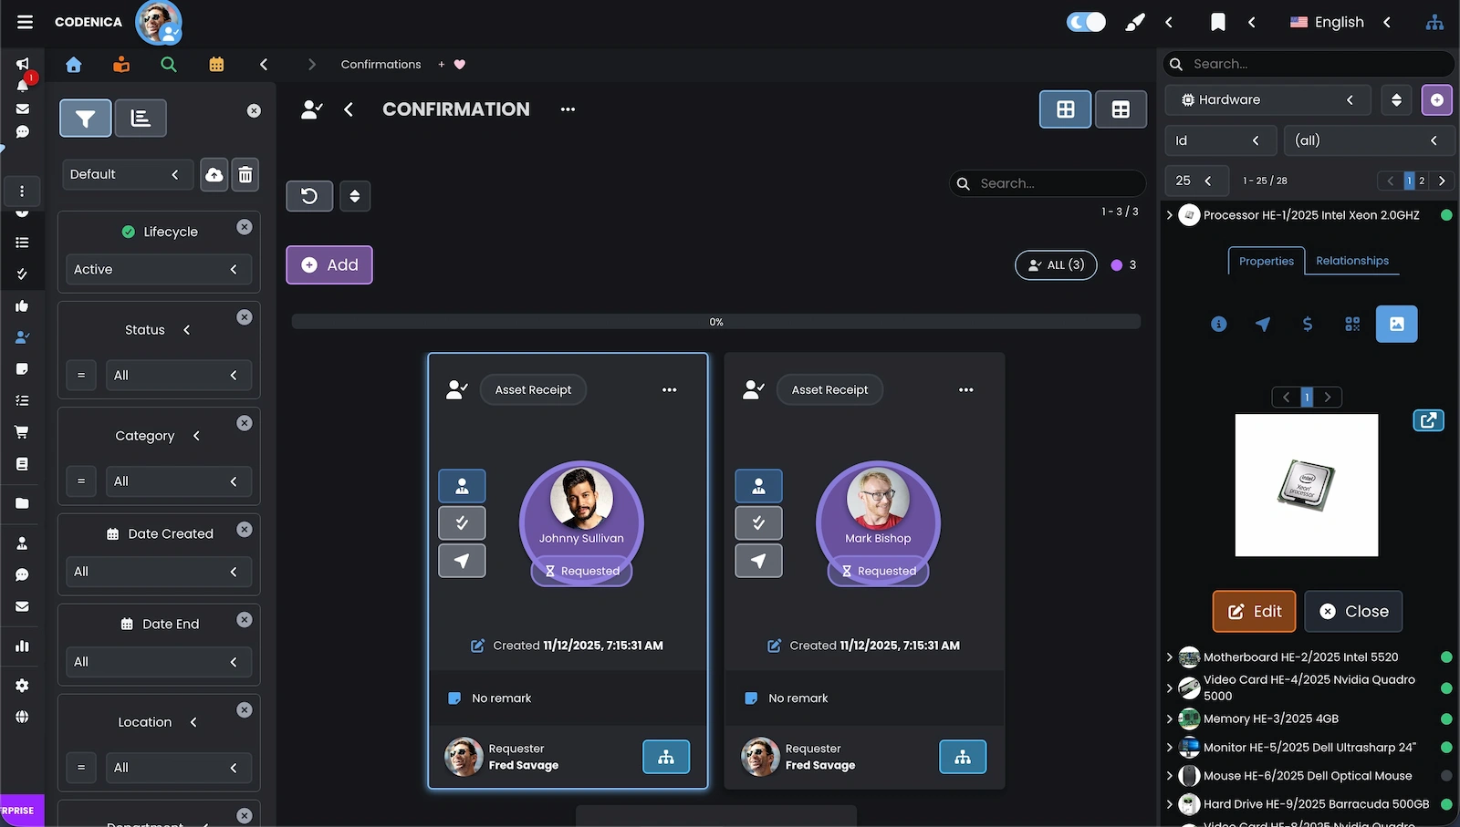Screen dimensions: 1460x827
Task: Select the dollar sign cost icon
Action: click(x=1308, y=325)
